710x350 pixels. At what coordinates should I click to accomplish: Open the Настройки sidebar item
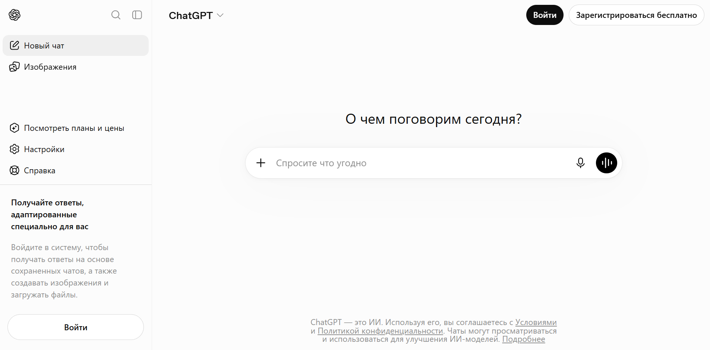(x=76, y=149)
